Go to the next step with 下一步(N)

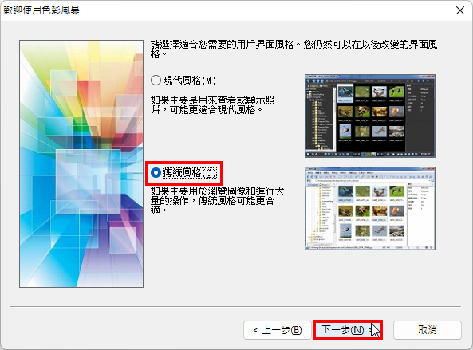click(348, 330)
